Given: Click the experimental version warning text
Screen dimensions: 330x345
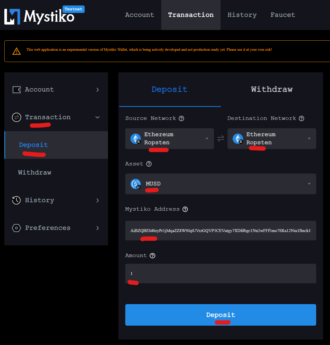Looking at the screenshot, I should 149,50.
